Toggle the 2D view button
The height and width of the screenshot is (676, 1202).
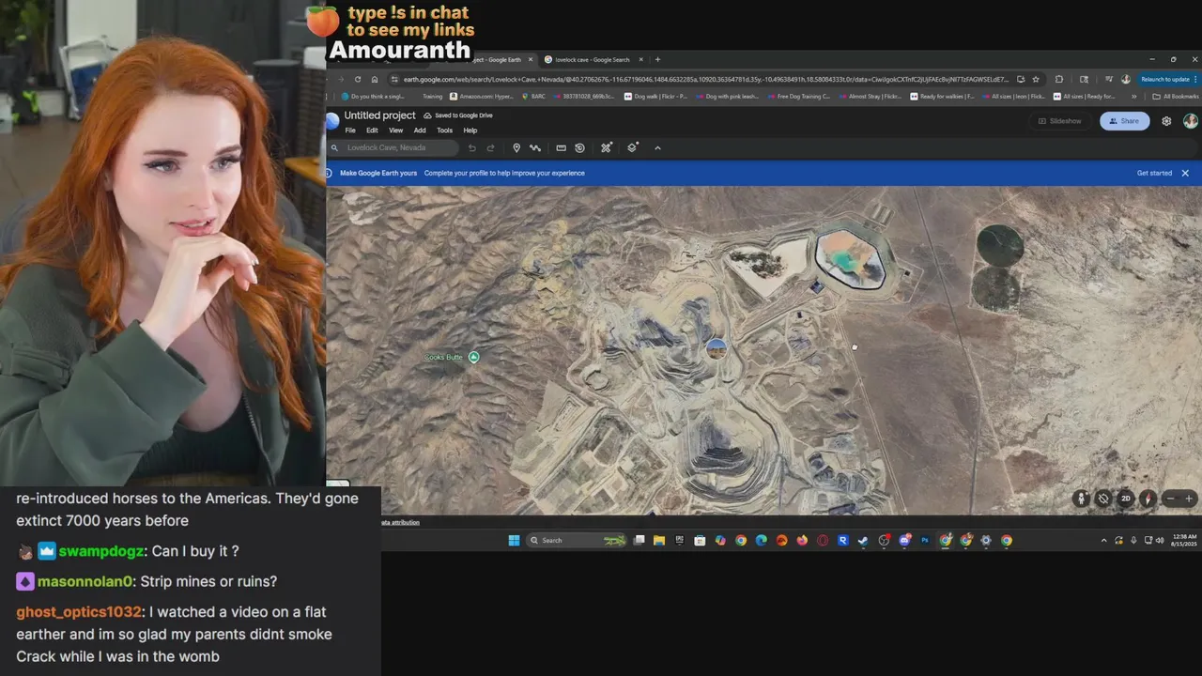tap(1126, 499)
